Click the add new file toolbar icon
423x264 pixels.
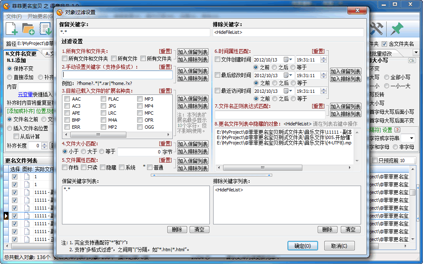click(x=12, y=28)
